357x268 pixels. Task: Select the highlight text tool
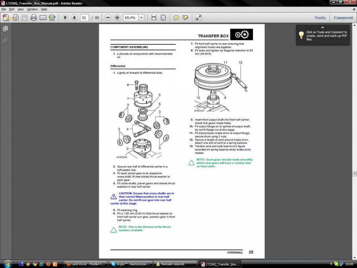coord(185,18)
